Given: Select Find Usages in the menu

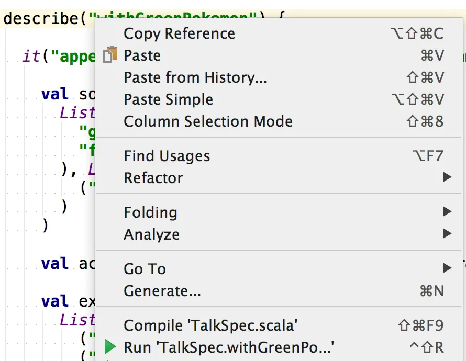Looking at the screenshot, I should tap(167, 156).
